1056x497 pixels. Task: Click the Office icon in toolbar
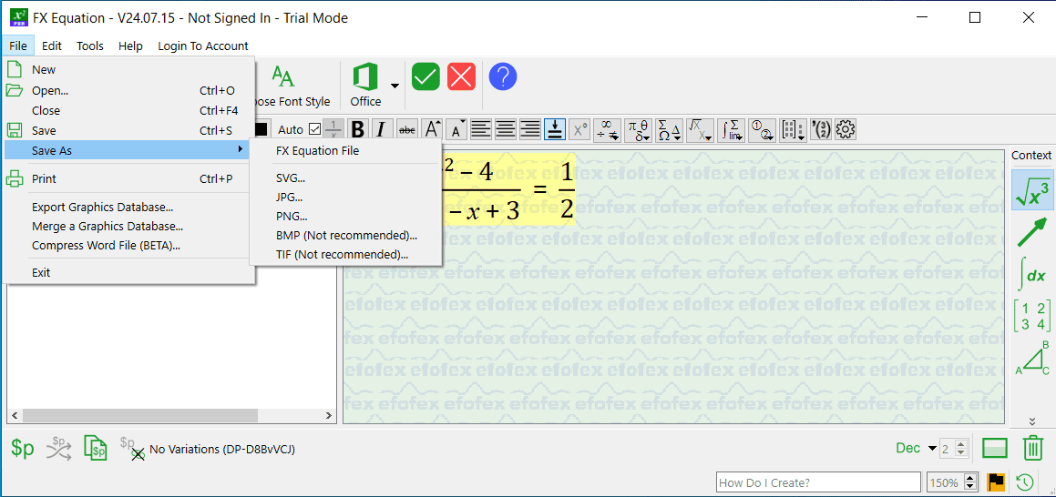[365, 78]
